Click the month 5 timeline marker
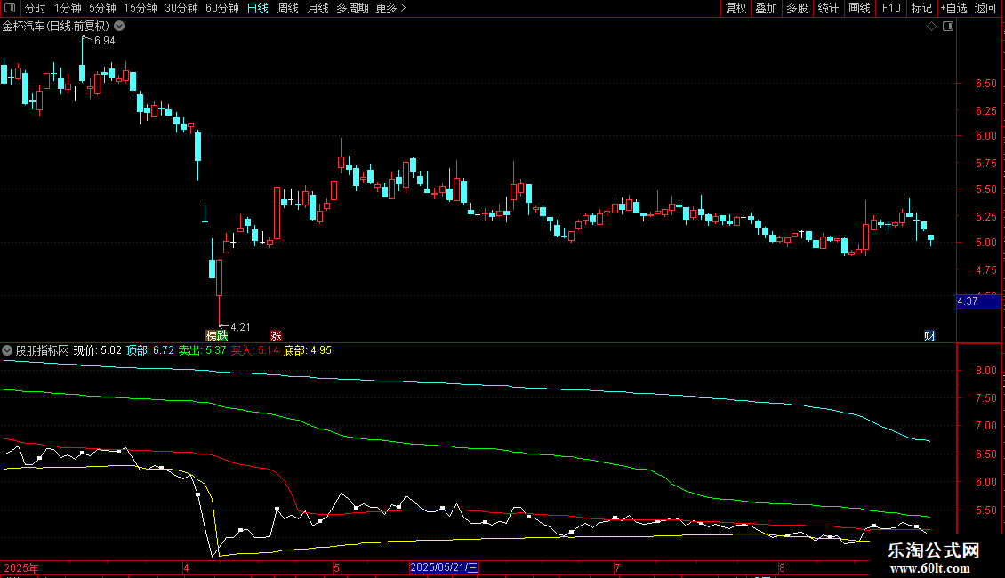Image resolution: width=1005 pixels, height=578 pixels. 336,567
